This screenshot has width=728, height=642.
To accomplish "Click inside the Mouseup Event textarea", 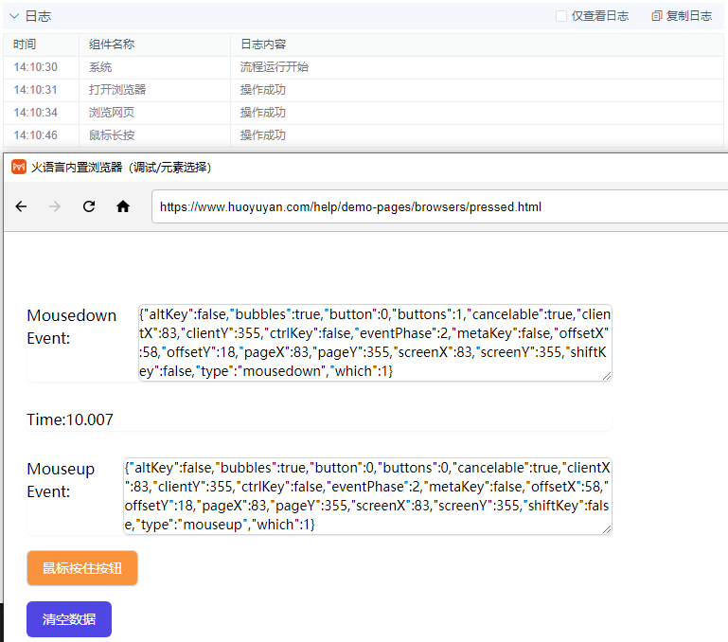I will [x=367, y=496].
